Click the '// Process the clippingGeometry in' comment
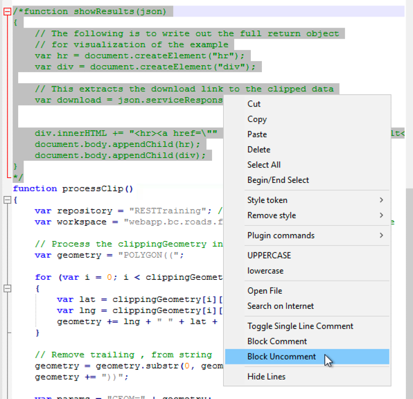 tap(129, 244)
